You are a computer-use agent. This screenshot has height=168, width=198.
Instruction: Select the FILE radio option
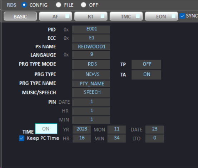[x=59, y=5]
